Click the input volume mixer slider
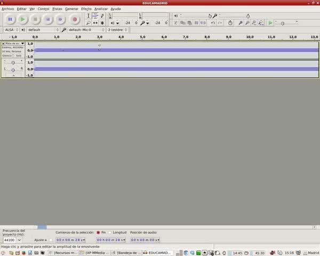This screenshot has width=320, height=256. [248, 16]
